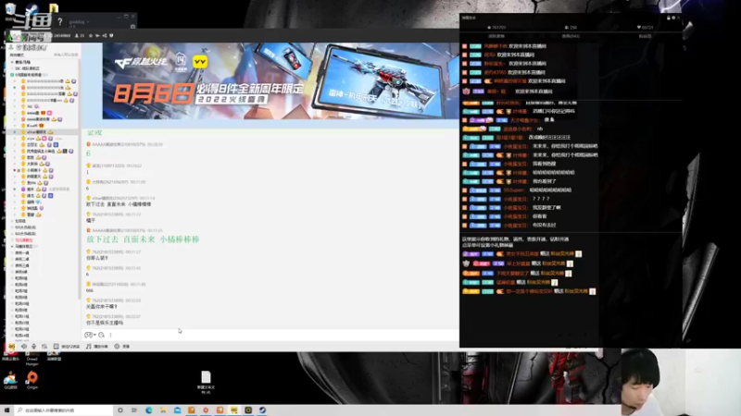Click the chat history clock icon beside emoji
Image resolution: width=741 pixels, height=416 pixels.
(101, 335)
